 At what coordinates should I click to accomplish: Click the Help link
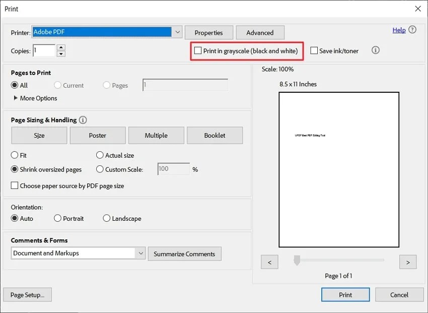[398, 30]
